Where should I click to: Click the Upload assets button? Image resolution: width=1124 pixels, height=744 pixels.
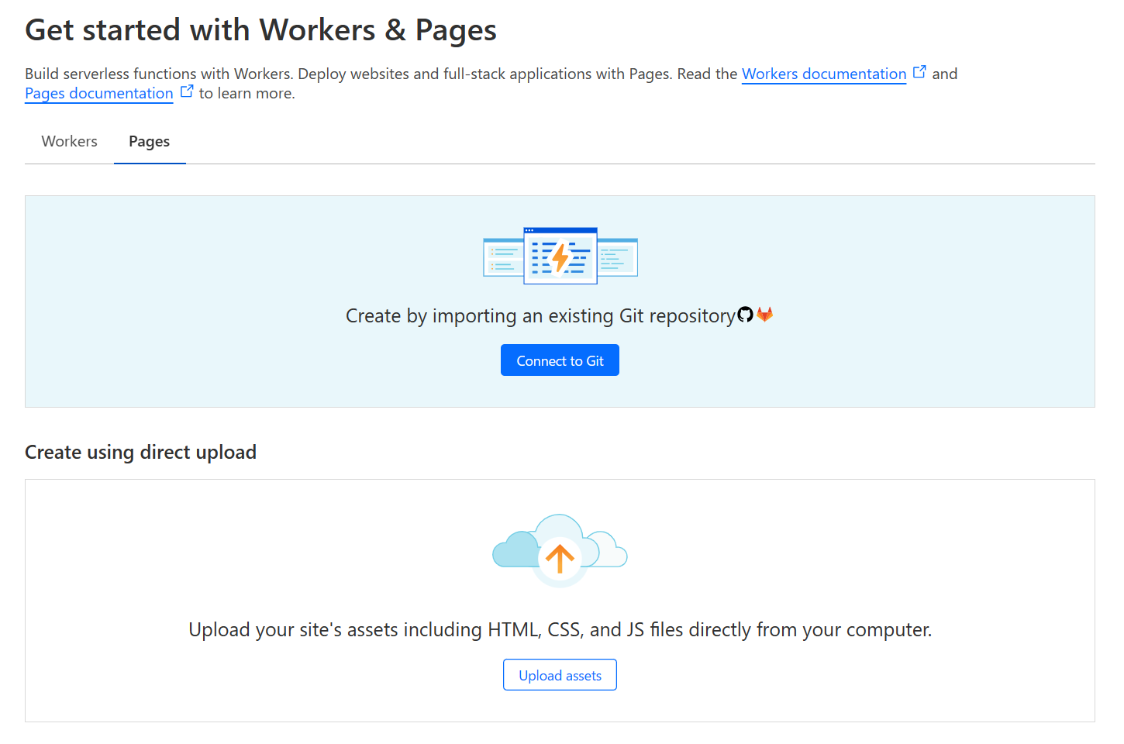point(560,675)
